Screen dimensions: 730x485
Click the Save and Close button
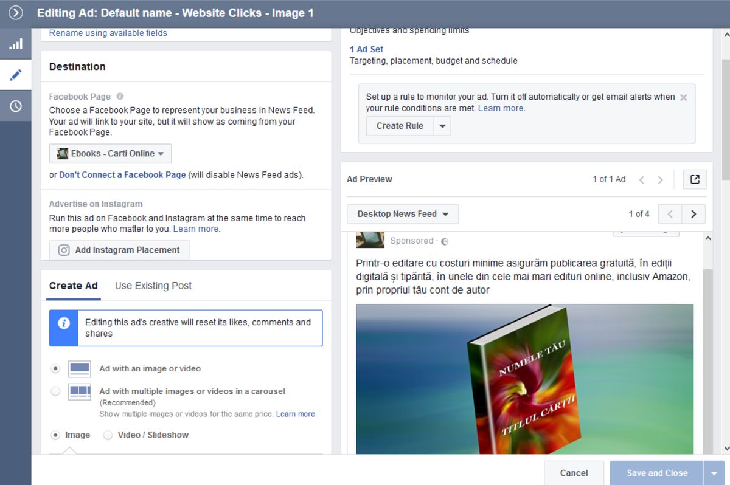coord(657,473)
